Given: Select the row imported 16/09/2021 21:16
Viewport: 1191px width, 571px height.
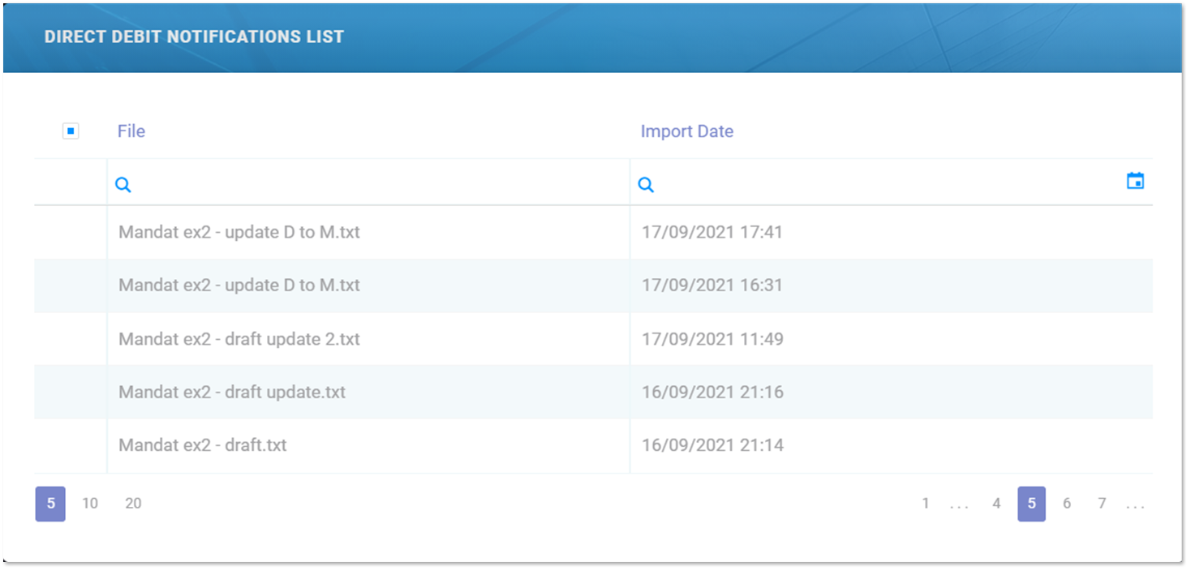Looking at the screenshot, I should pyautogui.click(x=712, y=393).
